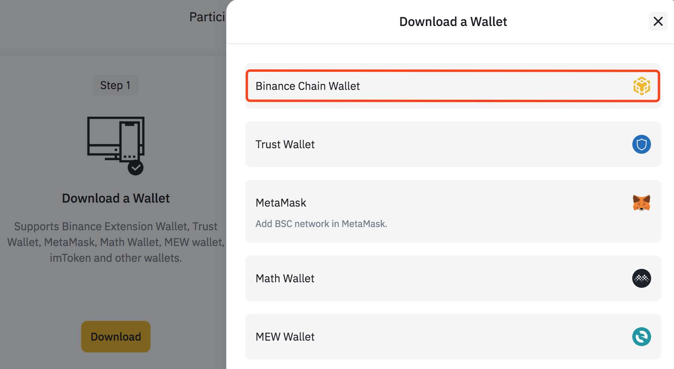
Task: Click the Math Wallet dark round icon
Action: coord(642,278)
